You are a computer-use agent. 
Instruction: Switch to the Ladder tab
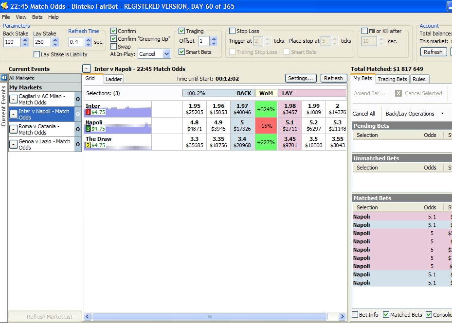point(113,79)
